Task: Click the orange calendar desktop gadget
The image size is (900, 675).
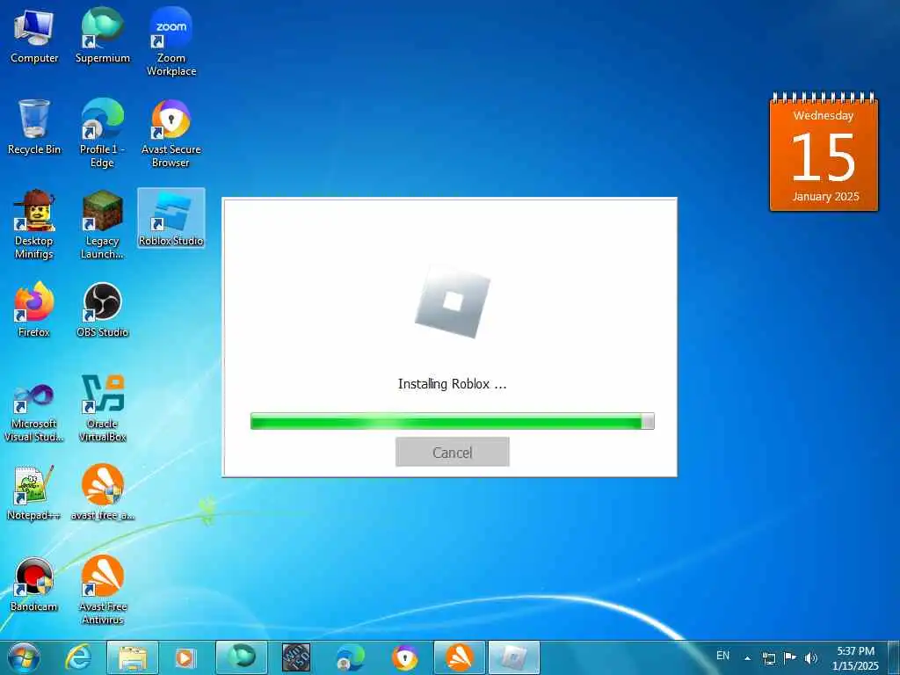Action: (x=824, y=153)
